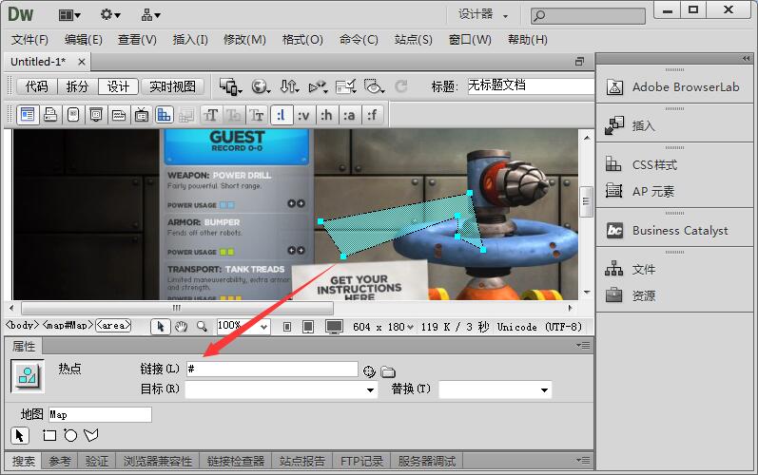Open W3C validation icon dropdown
758x475 pixels.
[x=318, y=86]
